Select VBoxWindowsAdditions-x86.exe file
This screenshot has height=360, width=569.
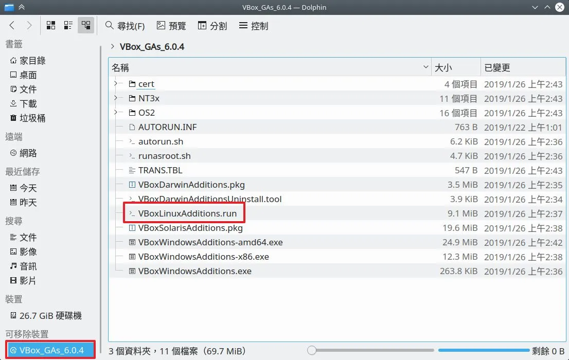pyautogui.click(x=204, y=257)
